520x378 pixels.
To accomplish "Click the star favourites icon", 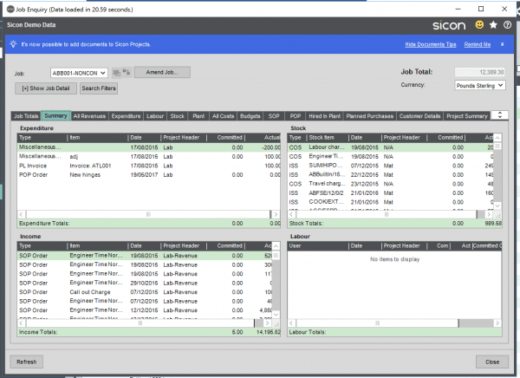I will pyautogui.click(x=493, y=25).
